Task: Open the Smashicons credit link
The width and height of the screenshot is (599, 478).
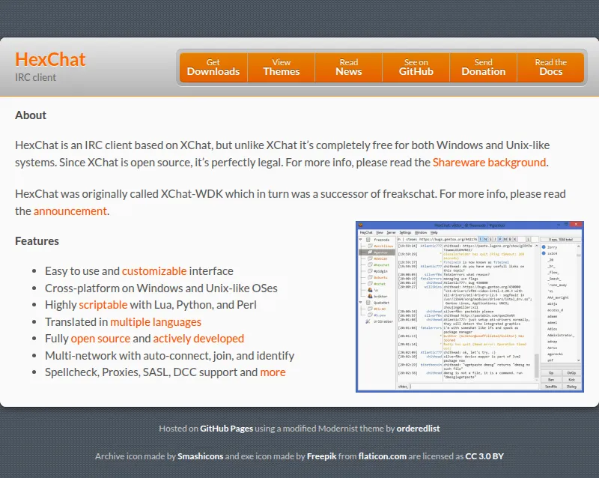Action: point(200,456)
